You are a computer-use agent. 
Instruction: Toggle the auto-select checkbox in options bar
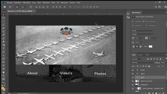(17, 7)
